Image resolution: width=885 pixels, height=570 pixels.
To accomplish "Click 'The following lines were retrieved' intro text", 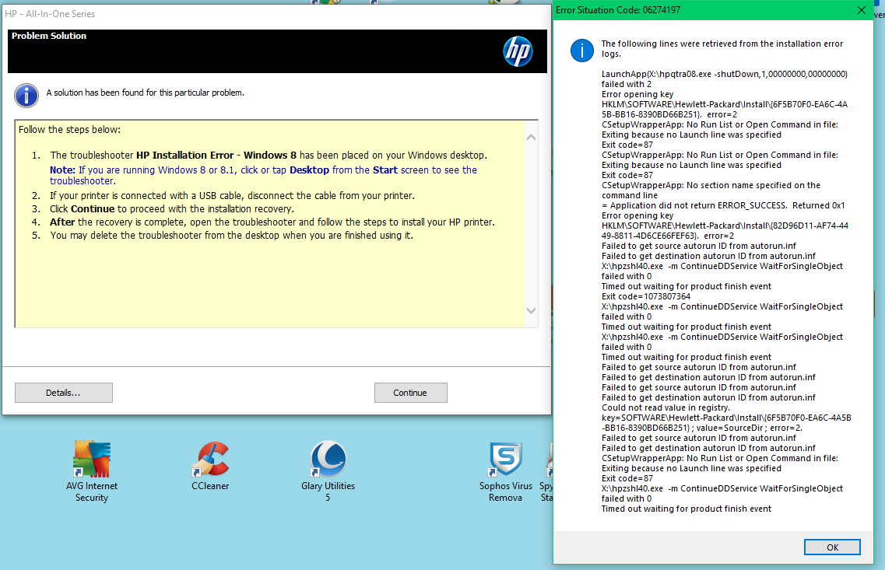I will (x=722, y=48).
